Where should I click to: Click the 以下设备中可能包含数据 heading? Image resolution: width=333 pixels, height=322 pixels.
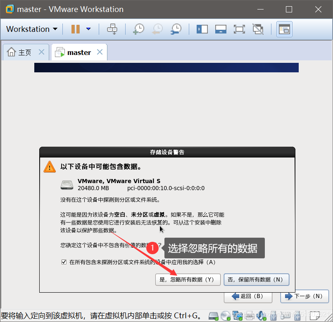pyautogui.click(x=101, y=167)
